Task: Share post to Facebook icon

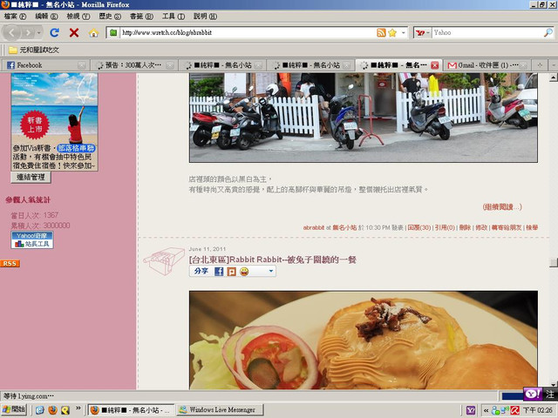Action: coord(219,272)
